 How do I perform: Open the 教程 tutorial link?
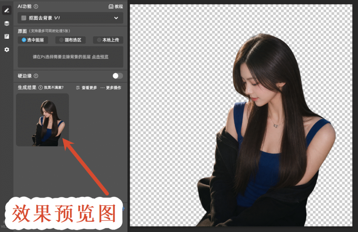tap(116, 6)
